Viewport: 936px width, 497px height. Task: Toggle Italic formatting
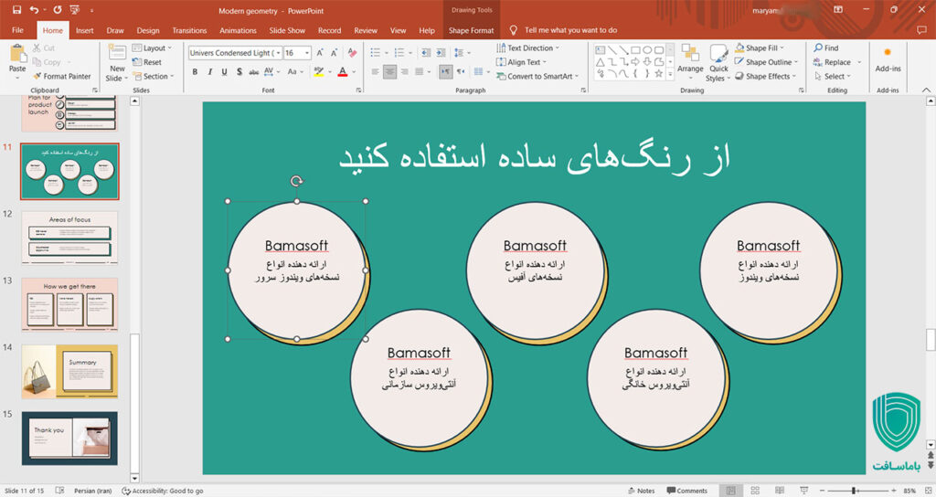tap(209, 71)
